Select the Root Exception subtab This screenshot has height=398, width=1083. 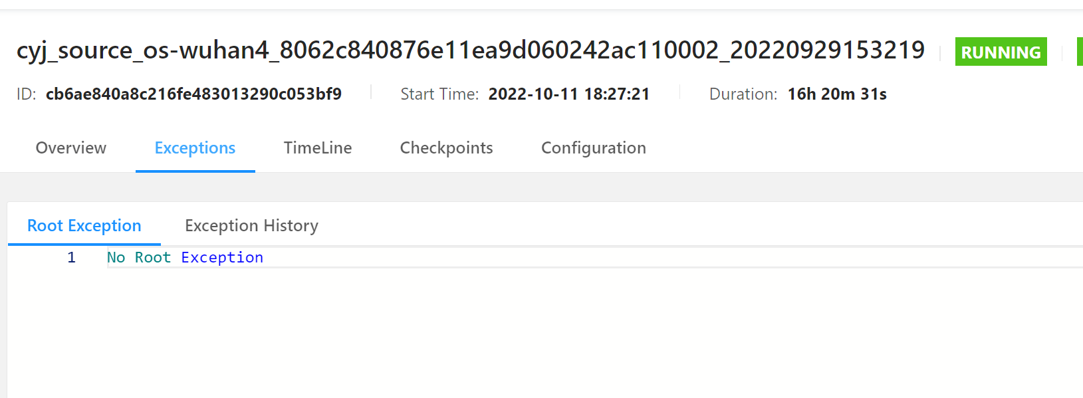[84, 225]
